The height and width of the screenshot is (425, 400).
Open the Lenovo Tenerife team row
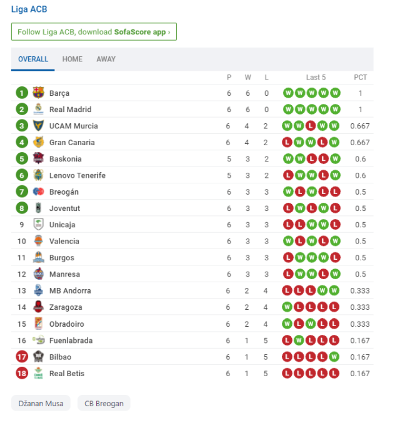[x=192, y=175]
